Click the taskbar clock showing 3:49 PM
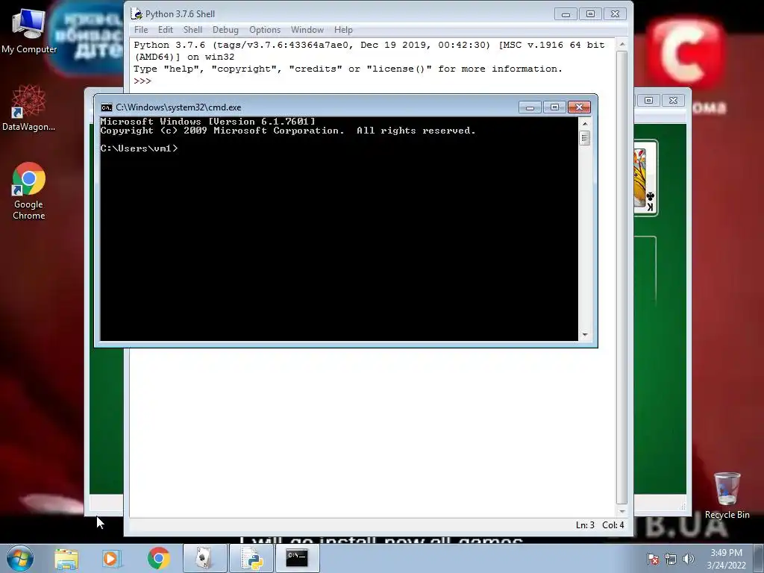Screen dimensions: 764x573 point(726,559)
